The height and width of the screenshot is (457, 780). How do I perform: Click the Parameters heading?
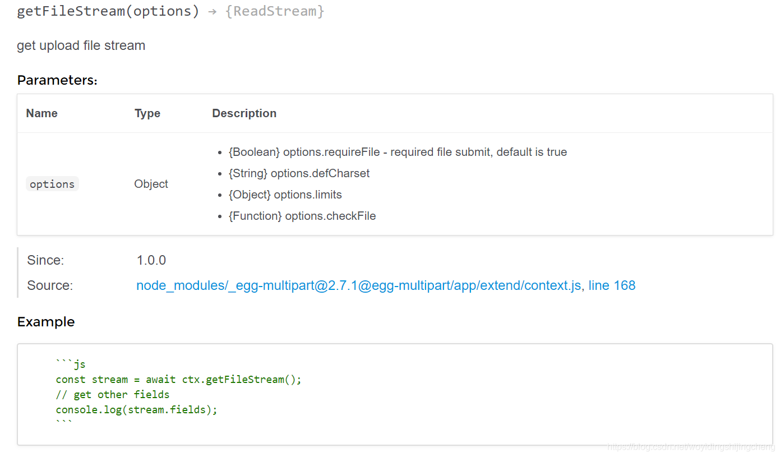57,80
